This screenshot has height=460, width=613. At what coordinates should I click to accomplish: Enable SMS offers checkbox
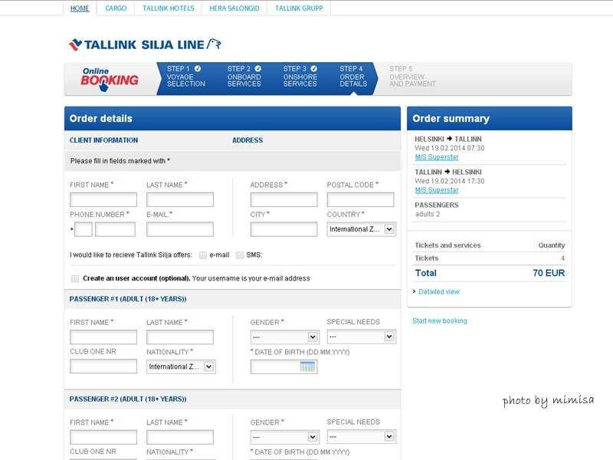[240, 255]
